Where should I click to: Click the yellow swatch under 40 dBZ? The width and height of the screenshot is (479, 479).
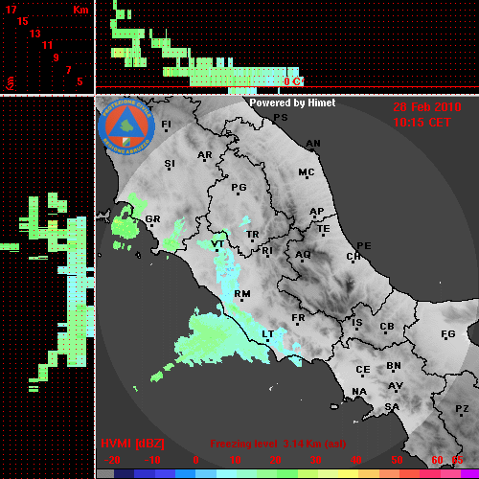(x=348, y=473)
